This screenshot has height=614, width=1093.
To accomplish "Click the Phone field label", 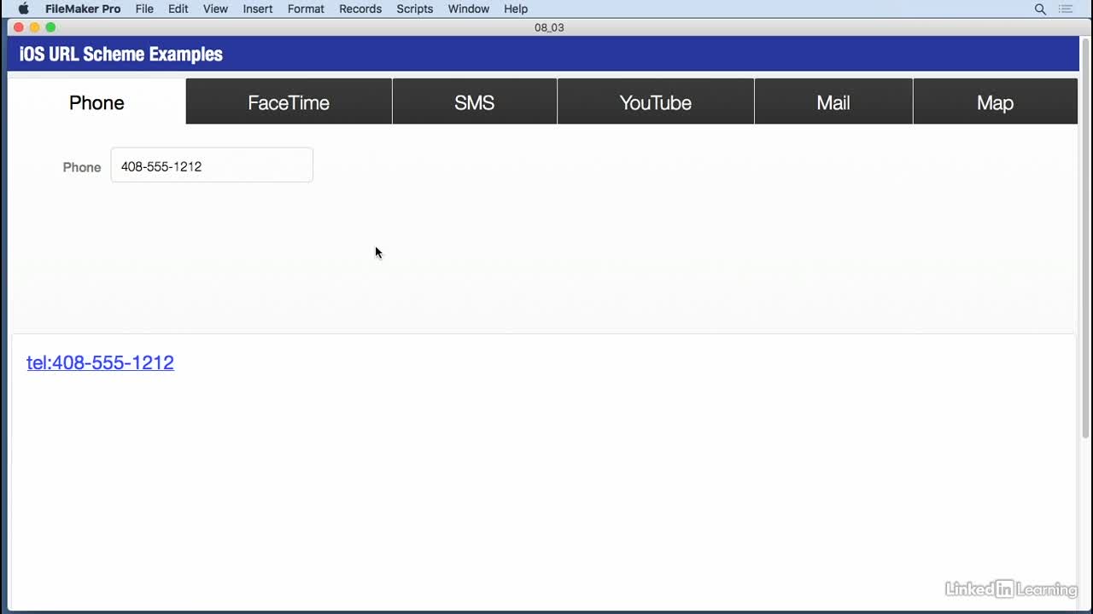I will pyautogui.click(x=82, y=167).
